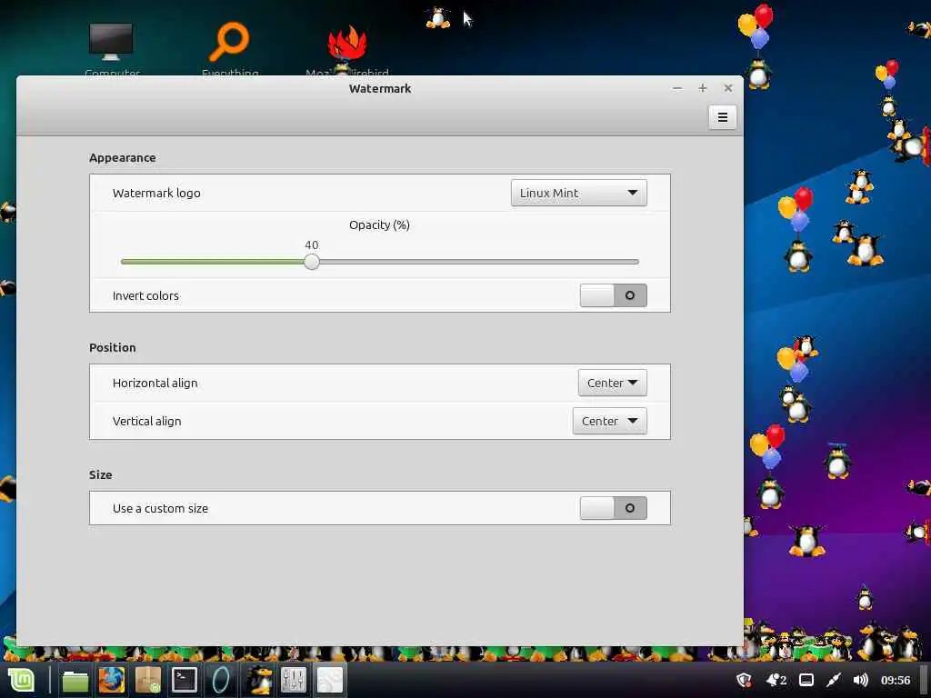Minimize the Watermark window
Screen dimensions: 931x698
[x=677, y=88]
